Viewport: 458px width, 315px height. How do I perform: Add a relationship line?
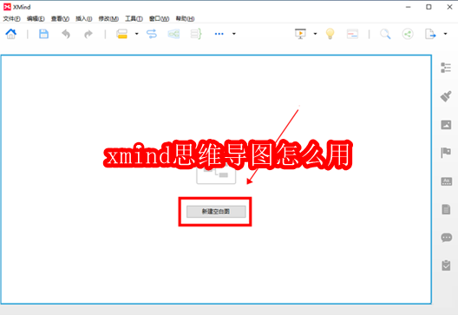[x=152, y=34]
